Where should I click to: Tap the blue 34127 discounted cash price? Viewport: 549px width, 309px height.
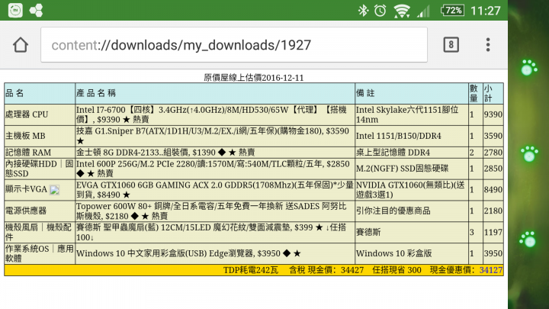tap(491, 270)
